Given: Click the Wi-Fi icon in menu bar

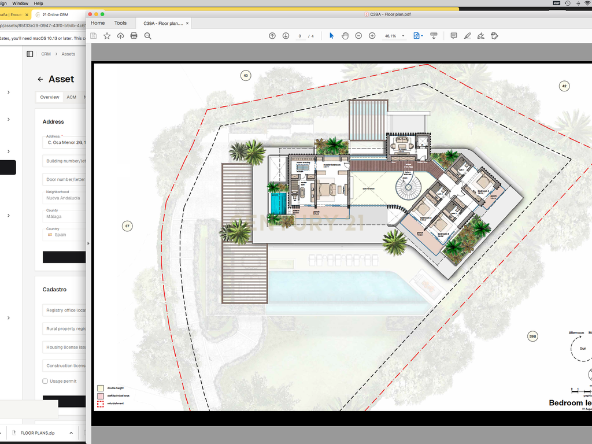Looking at the screenshot, I should (x=588, y=3).
